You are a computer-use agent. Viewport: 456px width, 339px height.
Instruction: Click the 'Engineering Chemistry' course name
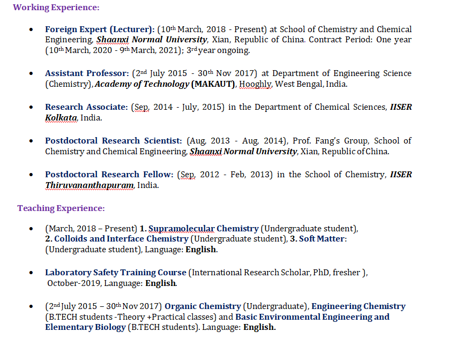(x=358, y=306)
